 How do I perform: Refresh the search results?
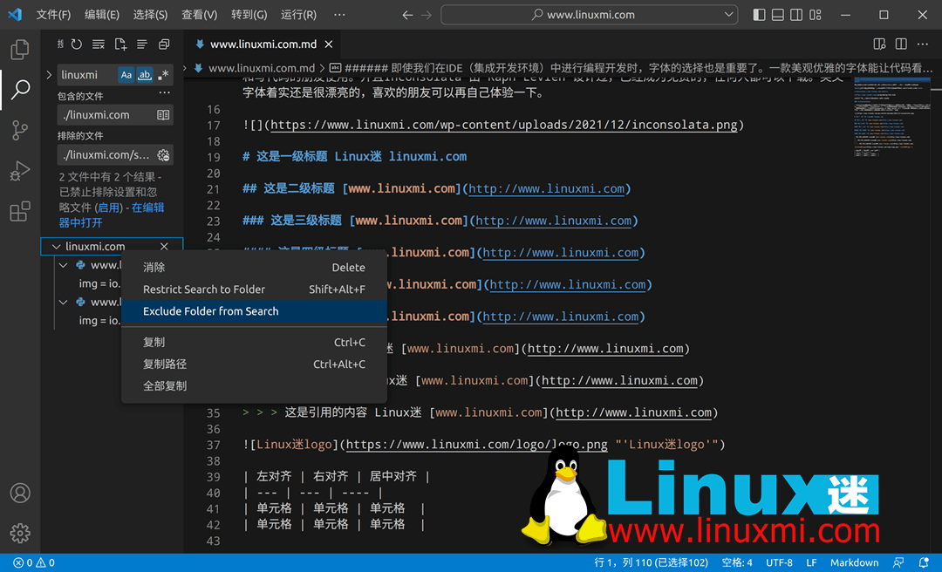pyautogui.click(x=75, y=44)
